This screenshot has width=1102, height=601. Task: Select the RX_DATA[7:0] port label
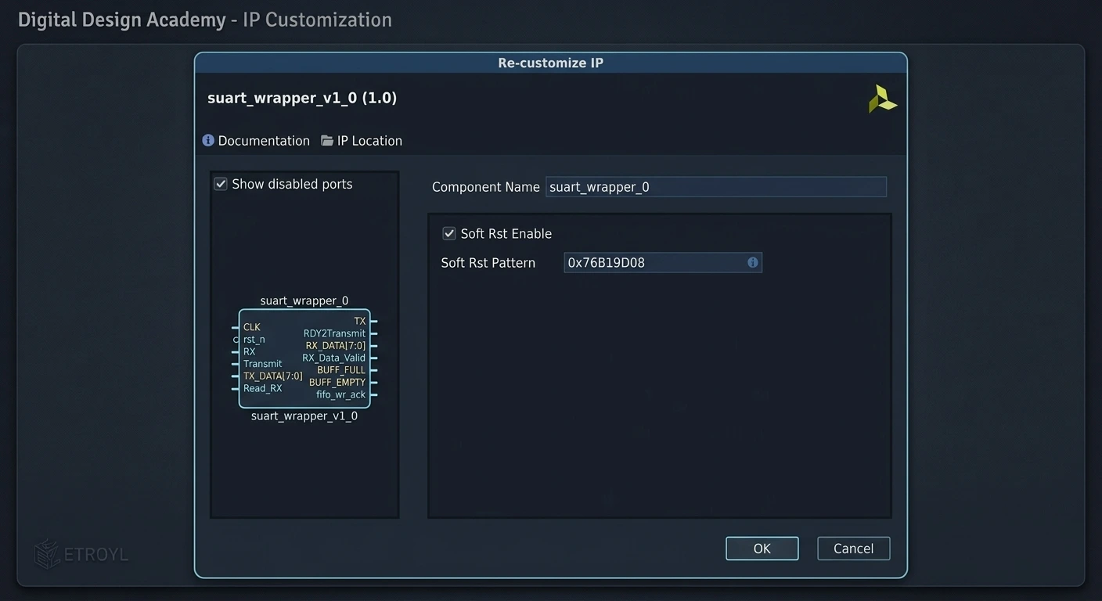click(x=336, y=346)
